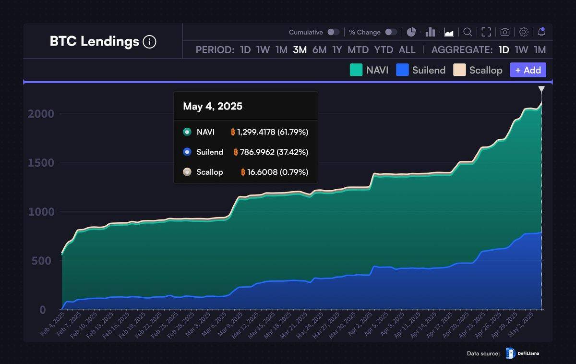
Task: Select the 1Y period
Action: coord(337,50)
